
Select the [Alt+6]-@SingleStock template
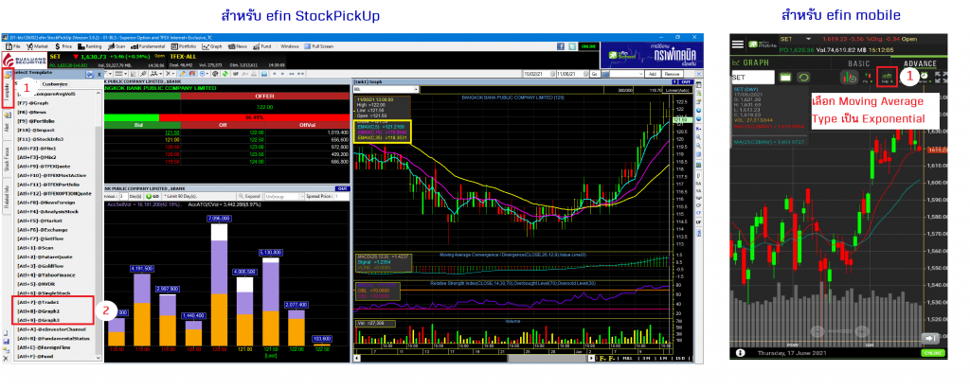point(44,292)
